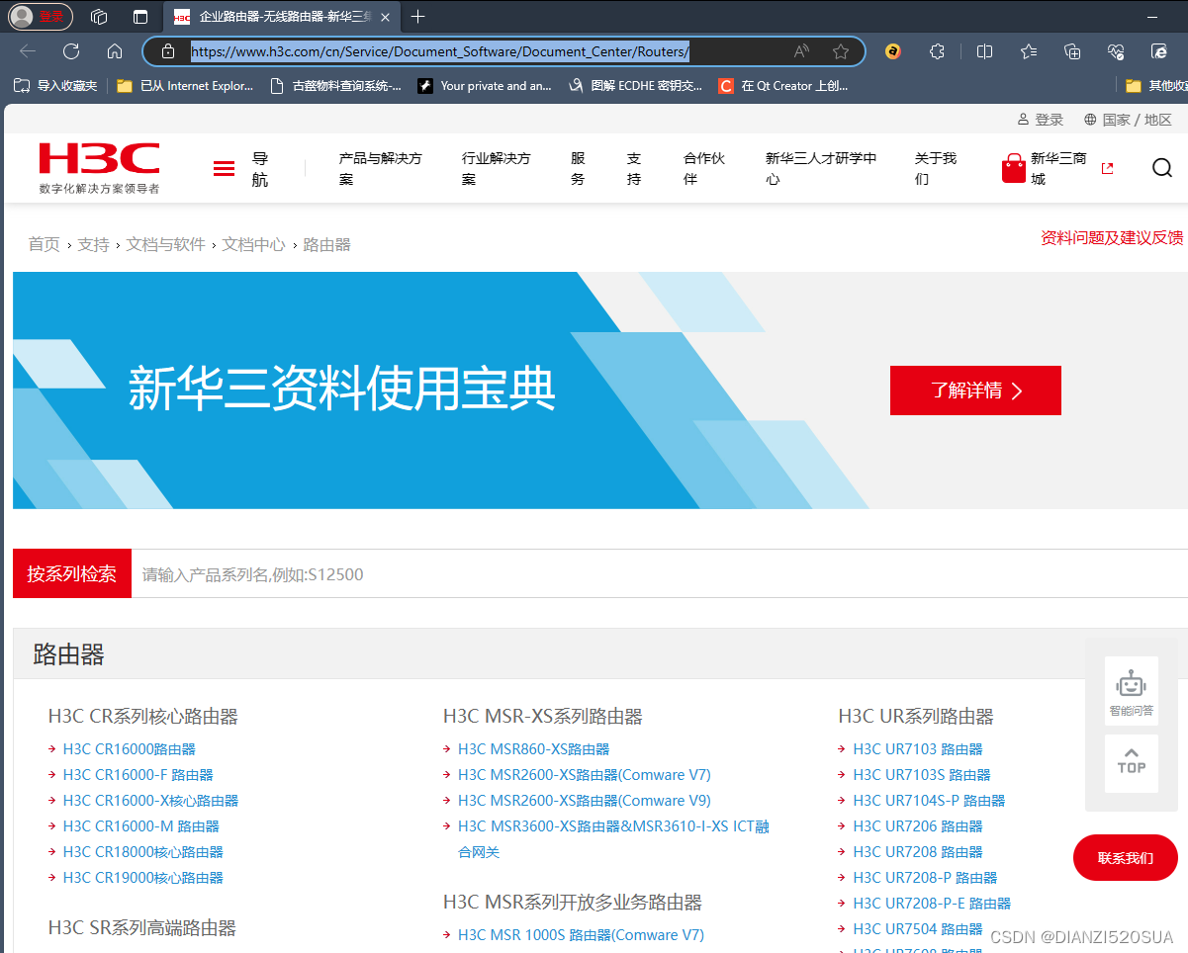1188x953 pixels.
Task: Click the Edge sidebar icon at far right
Action: pos(1159,51)
